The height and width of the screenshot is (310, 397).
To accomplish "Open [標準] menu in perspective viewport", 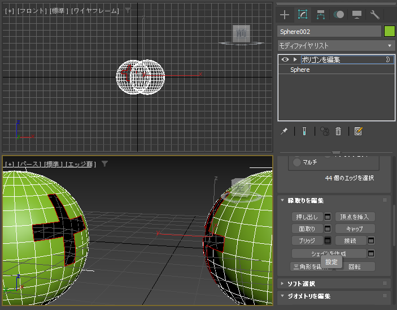I will (53, 164).
